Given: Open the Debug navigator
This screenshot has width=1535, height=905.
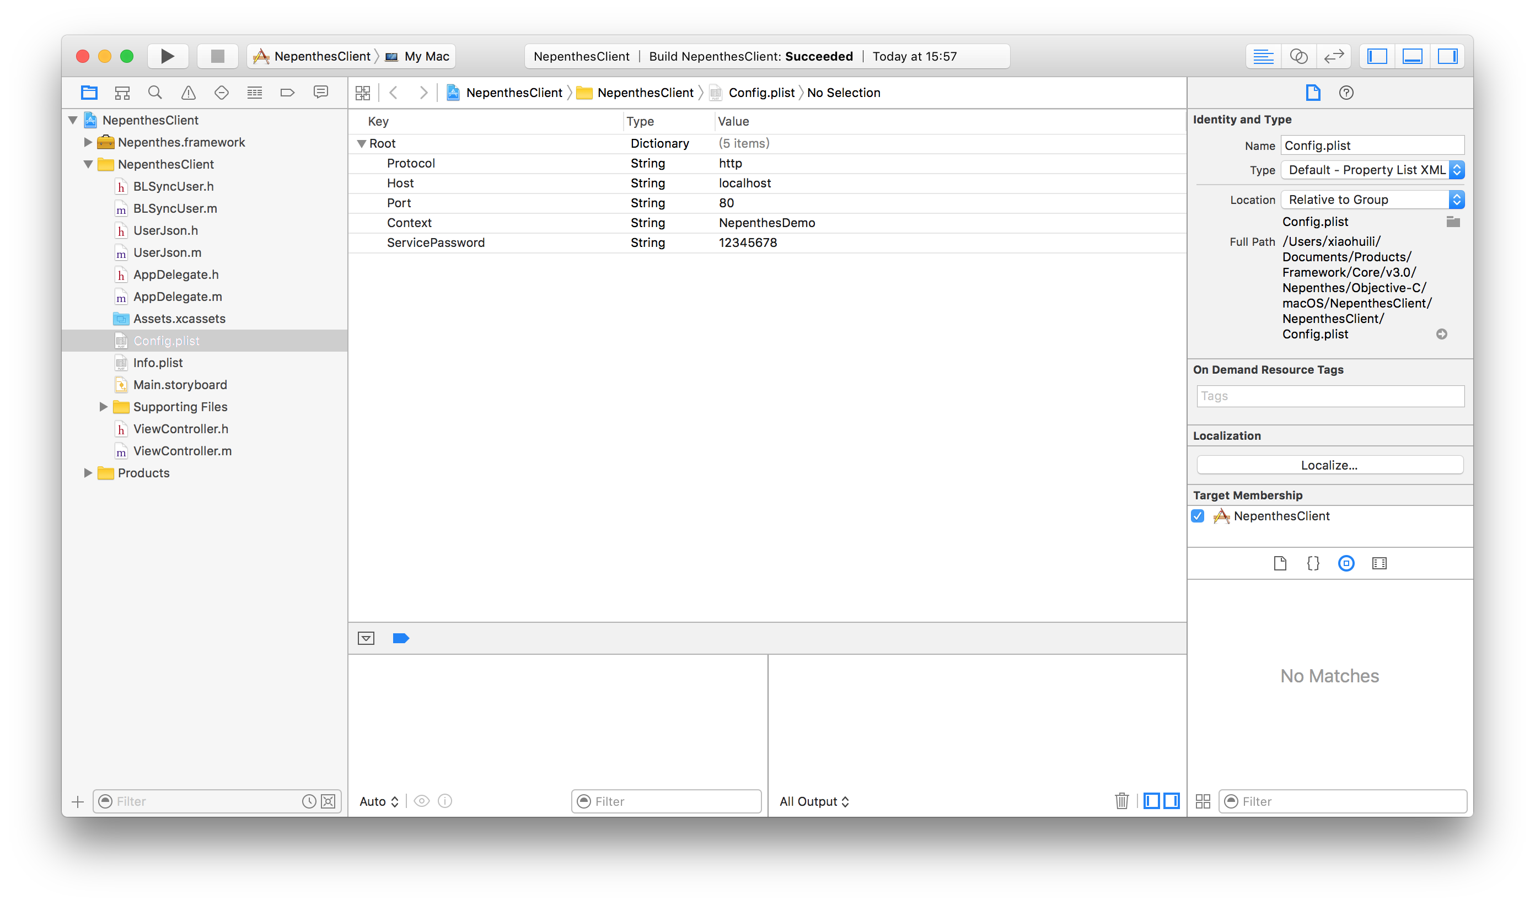Looking at the screenshot, I should pos(254,93).
